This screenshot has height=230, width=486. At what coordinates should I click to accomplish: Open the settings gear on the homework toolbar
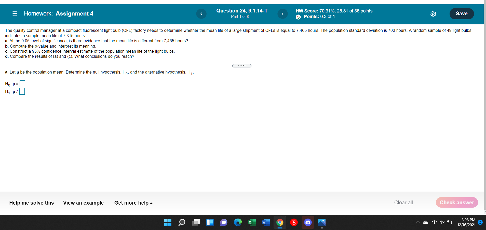click(434, 14)
